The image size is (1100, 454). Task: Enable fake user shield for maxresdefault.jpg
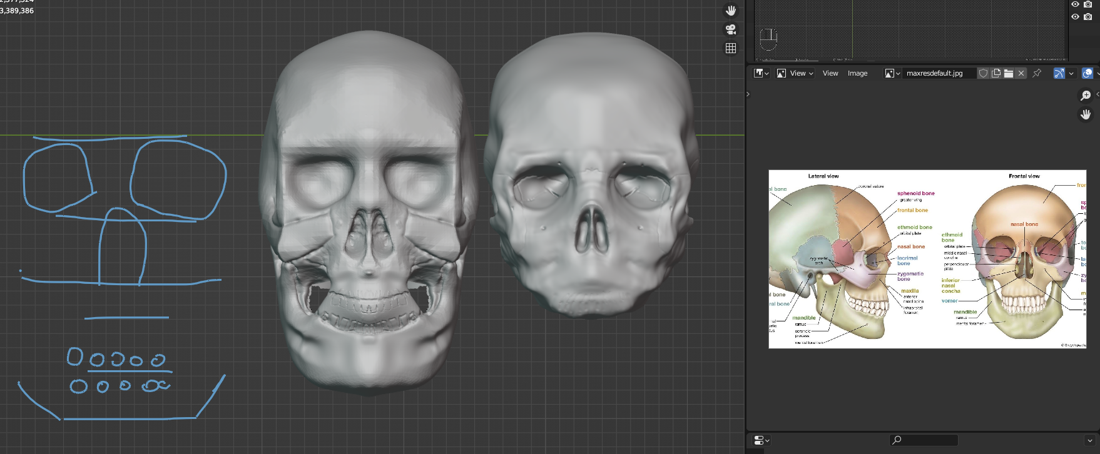tap(983, 73)
